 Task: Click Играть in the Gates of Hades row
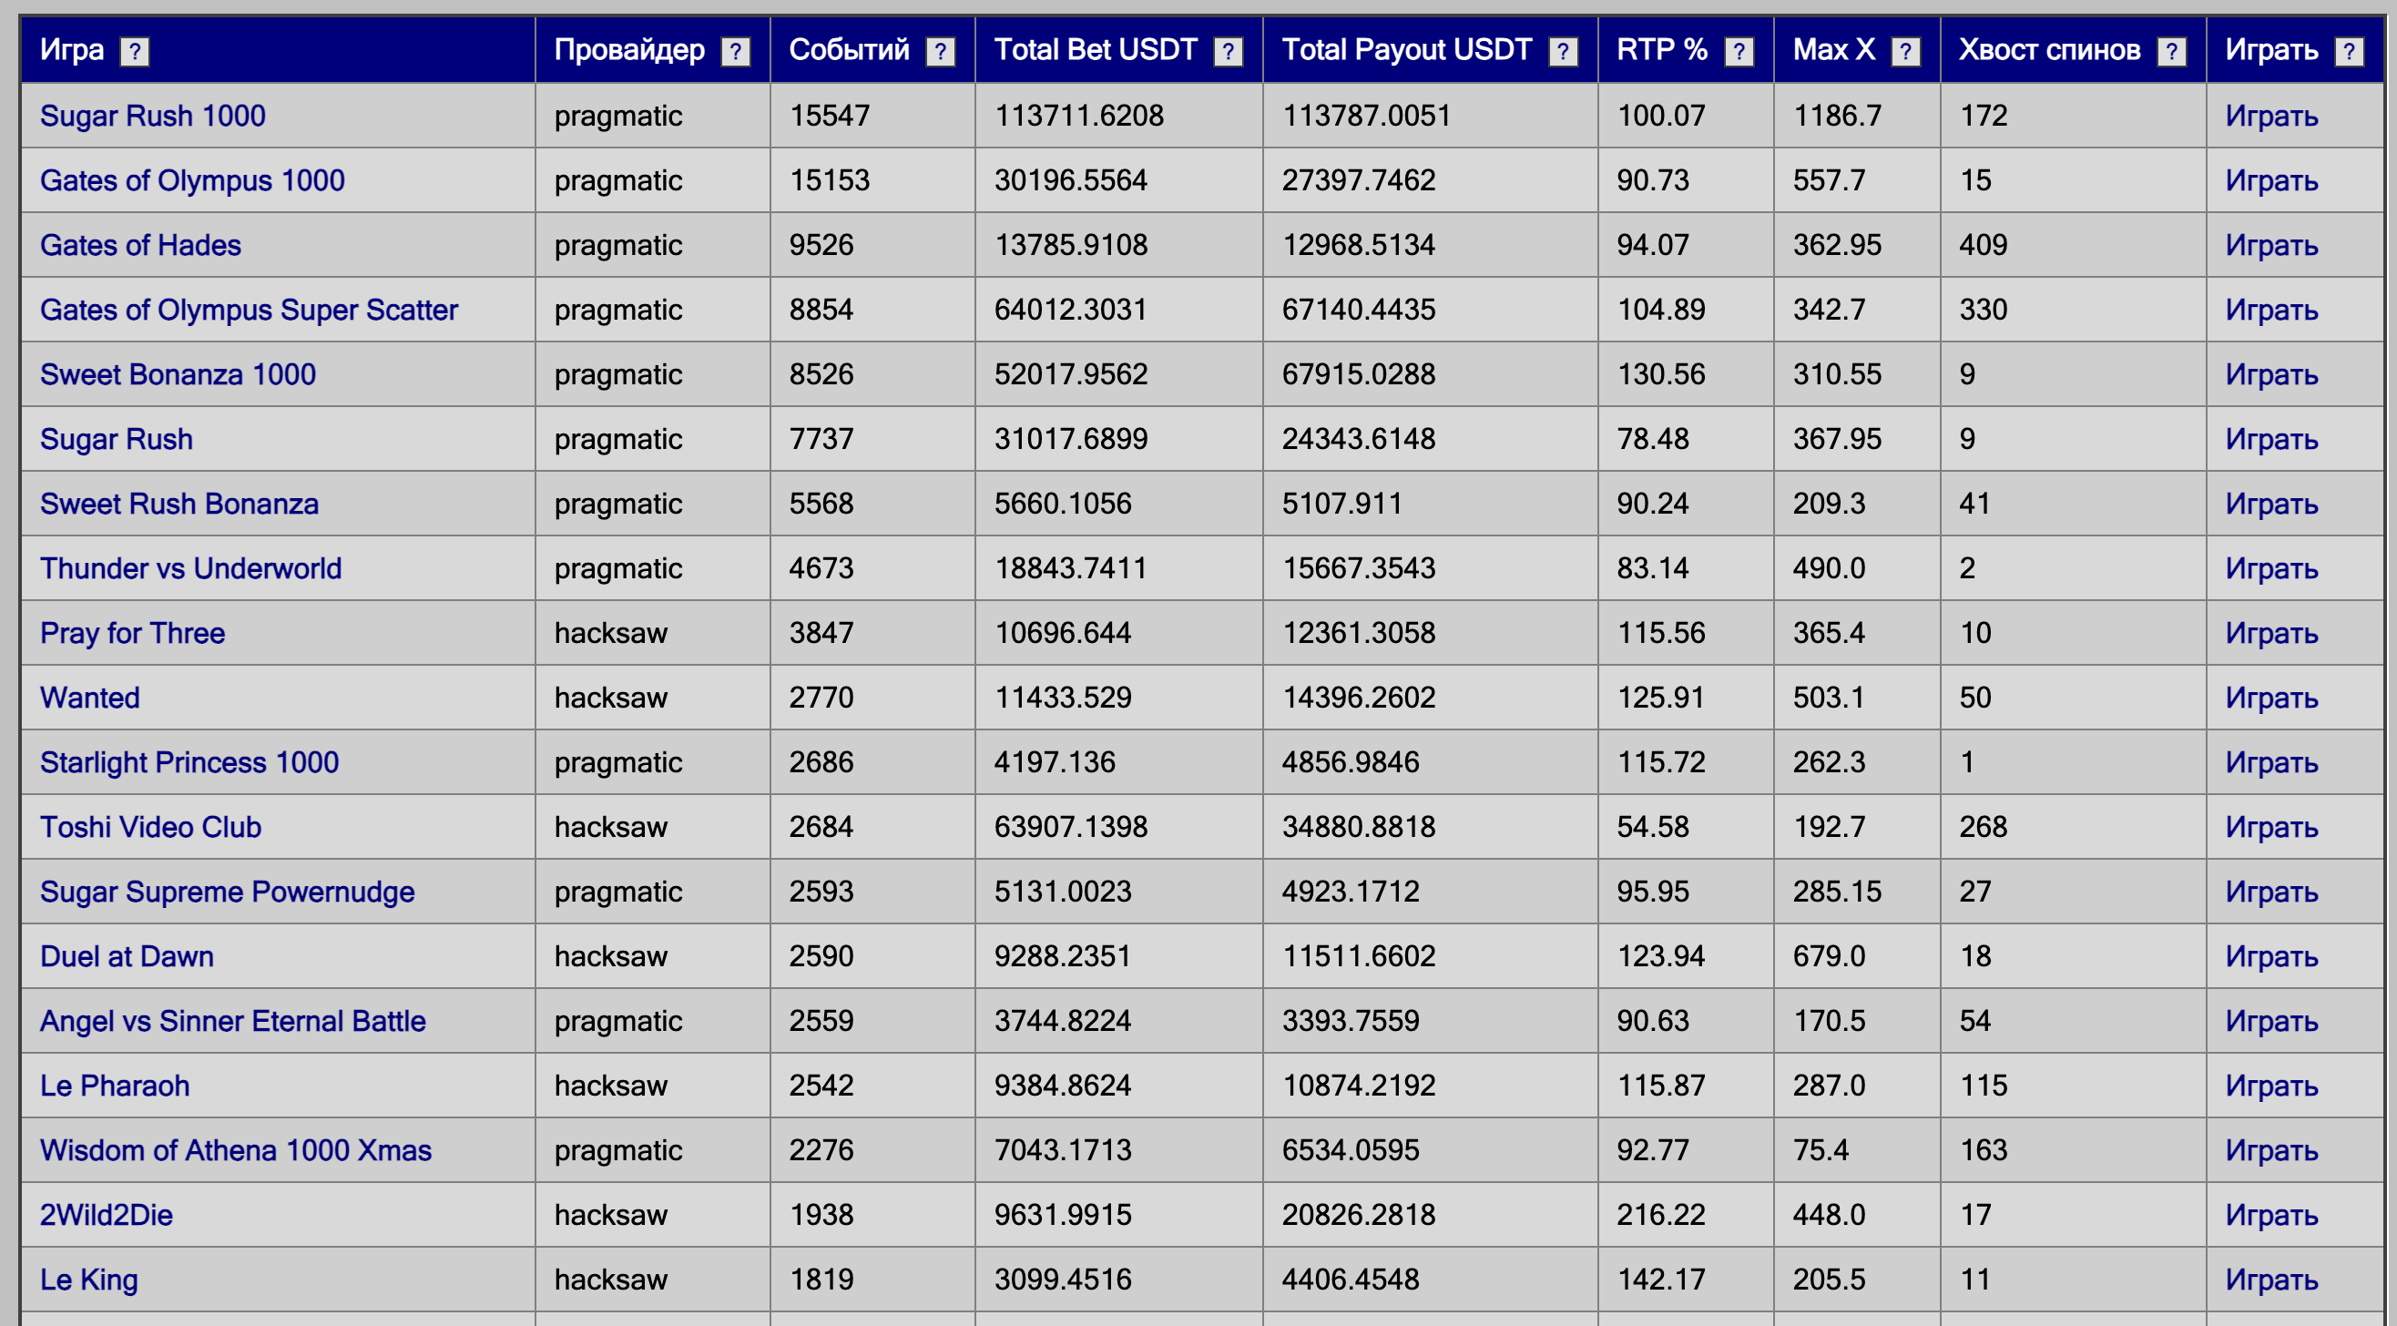(2270, 246)
